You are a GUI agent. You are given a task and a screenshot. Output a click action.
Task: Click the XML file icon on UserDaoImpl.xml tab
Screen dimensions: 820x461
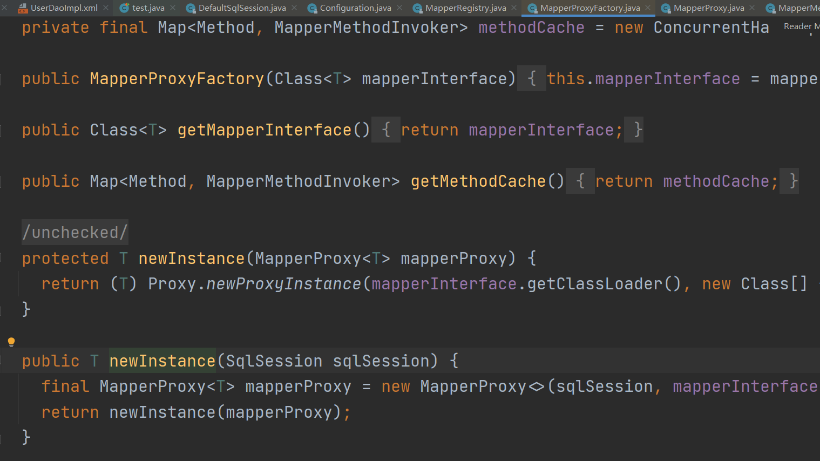tap(23, 8)
